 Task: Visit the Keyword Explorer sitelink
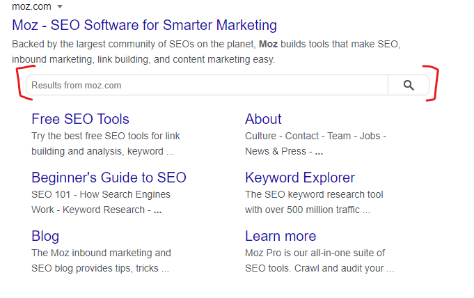(300, 178)
